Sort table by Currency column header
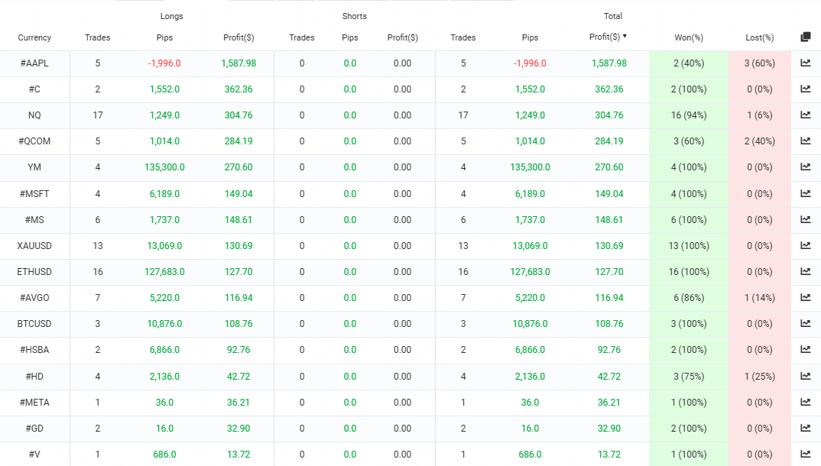The width and height of the screenshot is (821, 466). (34, 37)
